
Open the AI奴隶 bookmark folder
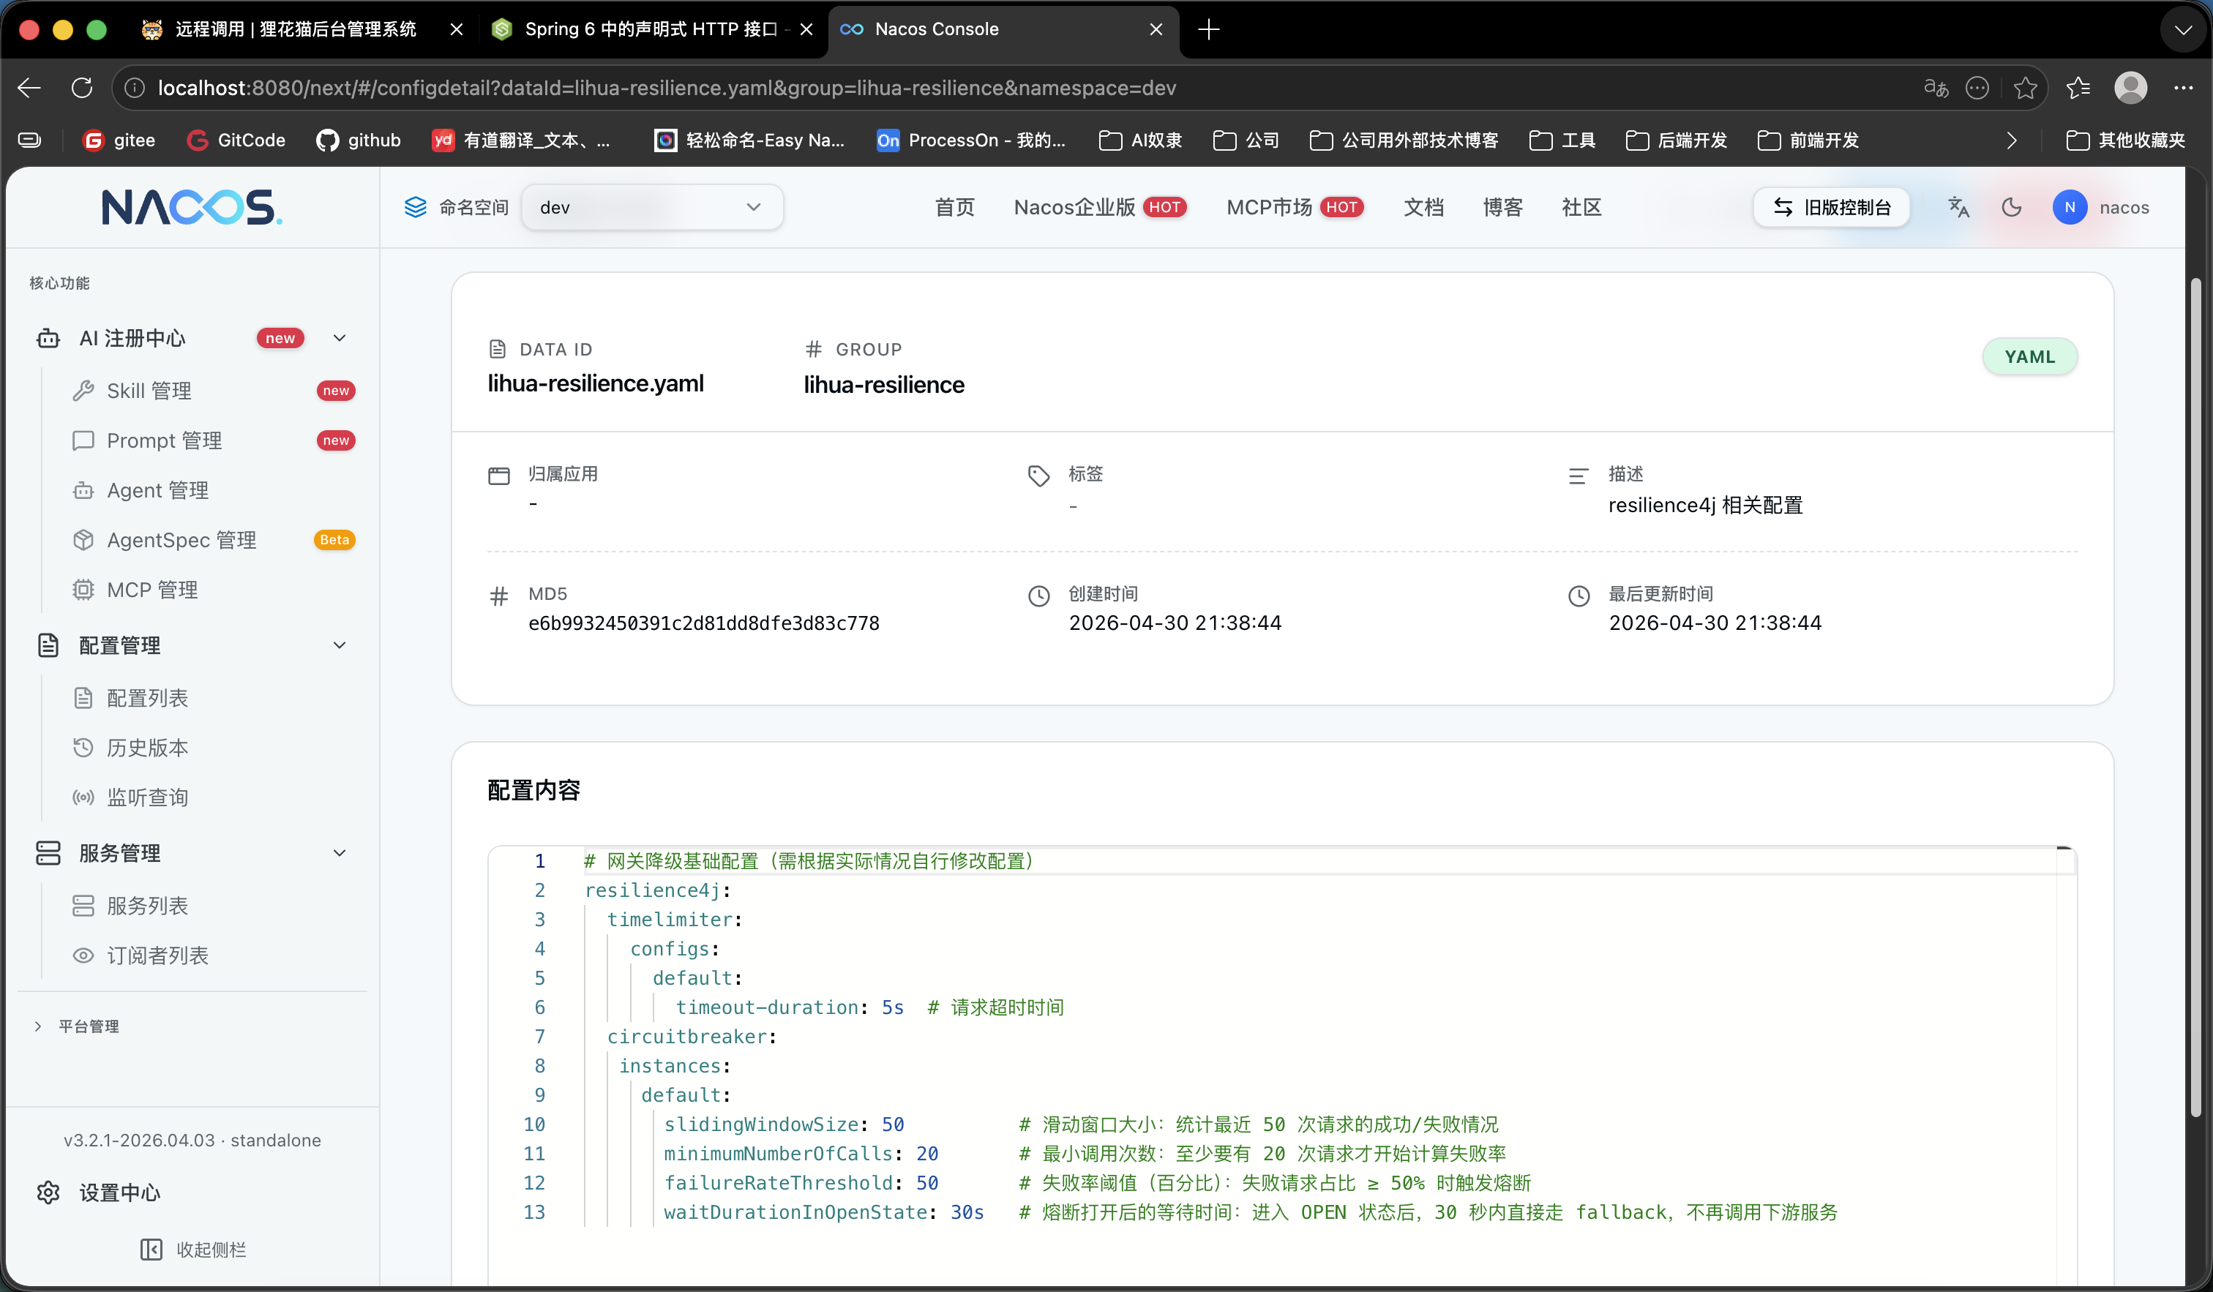1140,140
